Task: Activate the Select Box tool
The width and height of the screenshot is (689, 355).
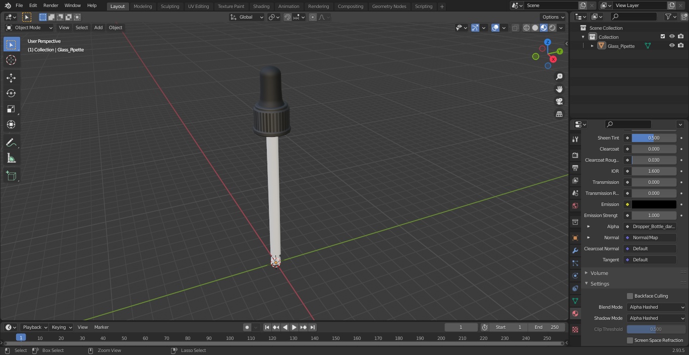Action: pyautogui.click(x=11, y=44)
